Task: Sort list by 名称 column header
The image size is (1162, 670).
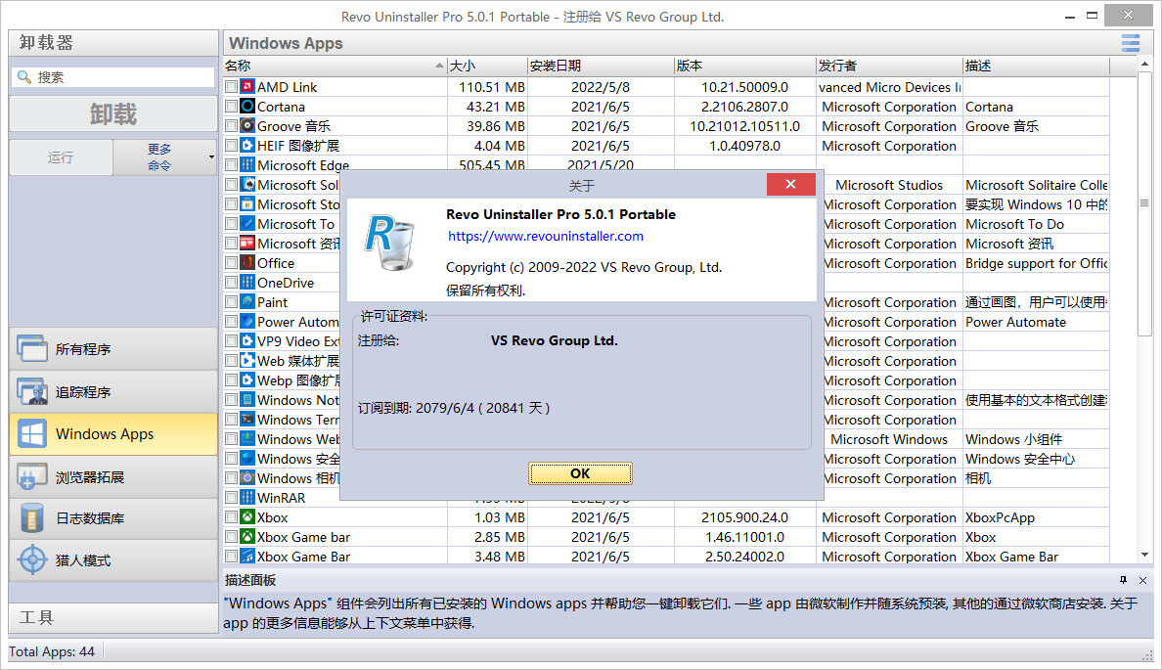Action: [x=335, y=66]
